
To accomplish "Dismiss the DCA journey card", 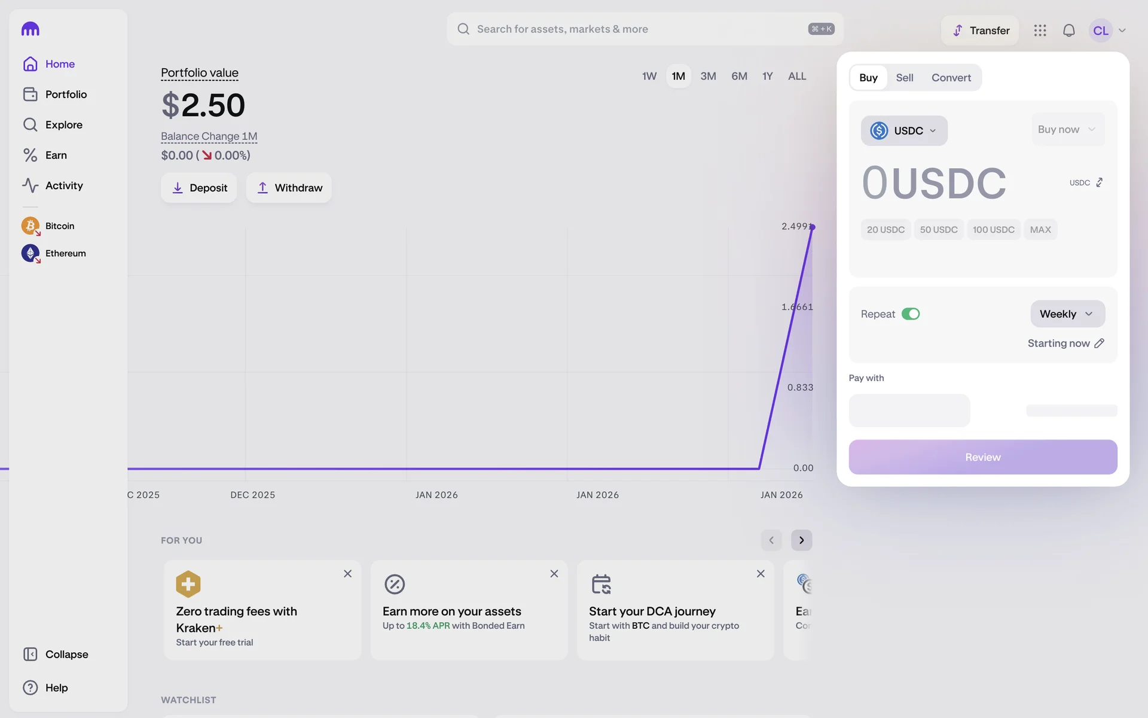I will [760, 574].
